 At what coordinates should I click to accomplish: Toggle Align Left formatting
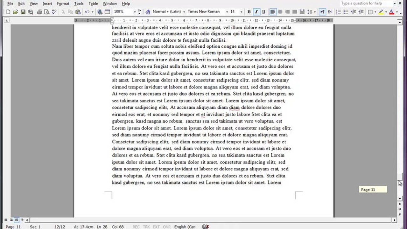(273, 12)
